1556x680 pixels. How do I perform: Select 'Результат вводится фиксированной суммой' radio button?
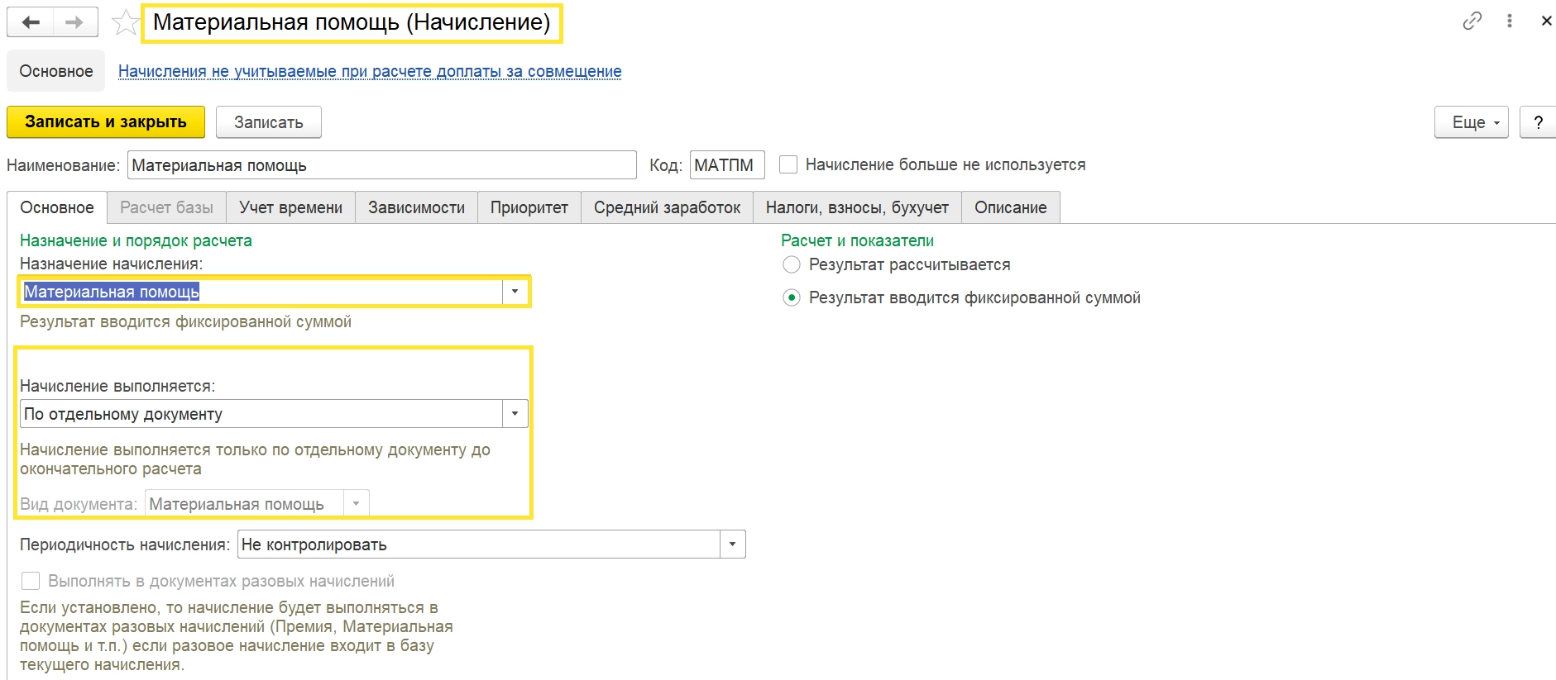pyautogui.click(x=792, y=297)
